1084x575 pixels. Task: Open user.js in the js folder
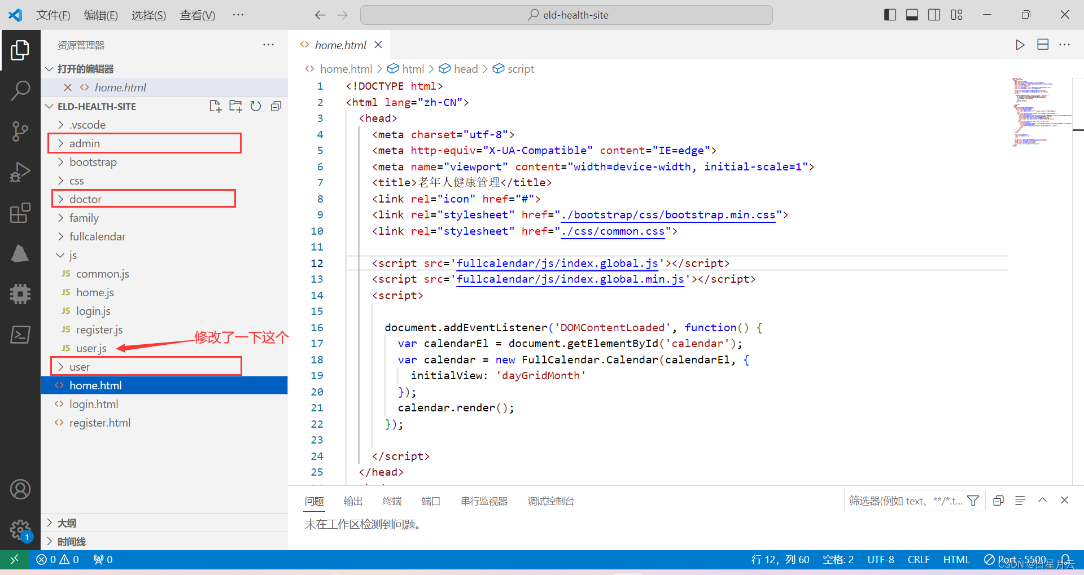coord(164,348)
